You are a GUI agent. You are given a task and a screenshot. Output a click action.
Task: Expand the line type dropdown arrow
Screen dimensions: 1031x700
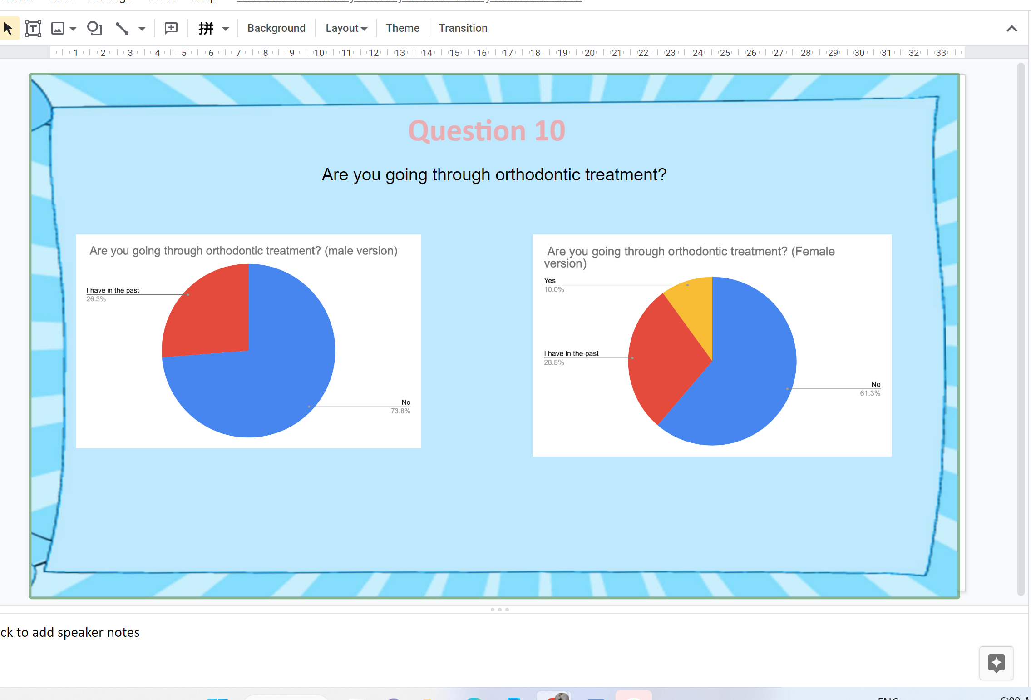pyautogui.click(x=142, y=29)
